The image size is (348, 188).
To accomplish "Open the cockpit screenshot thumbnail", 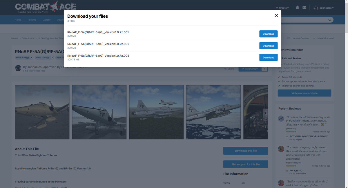I will [x=256, y=112].
